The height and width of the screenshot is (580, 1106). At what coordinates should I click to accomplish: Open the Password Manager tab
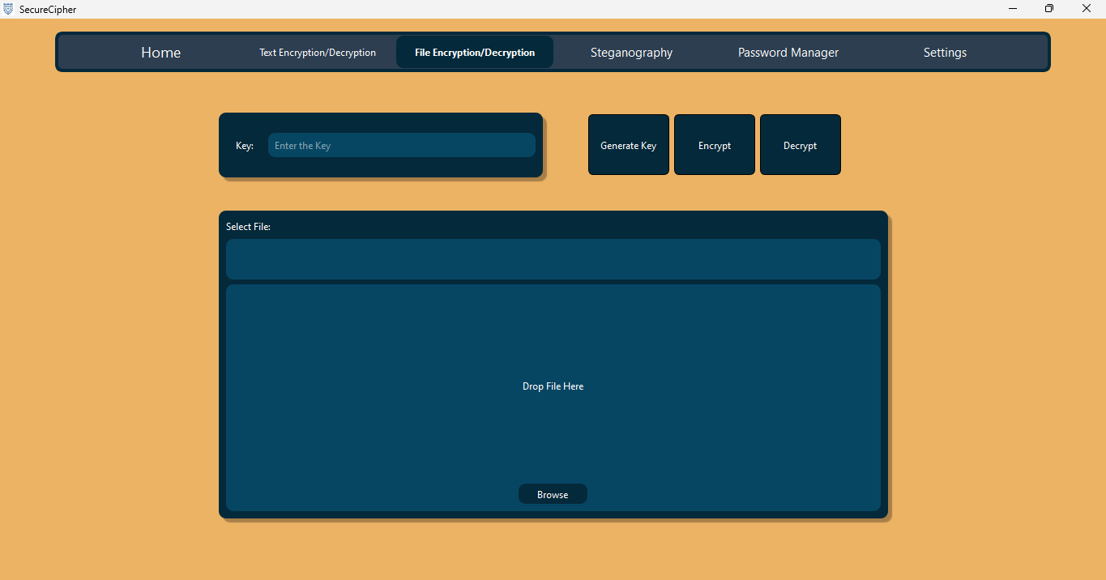tap(788, 53)
